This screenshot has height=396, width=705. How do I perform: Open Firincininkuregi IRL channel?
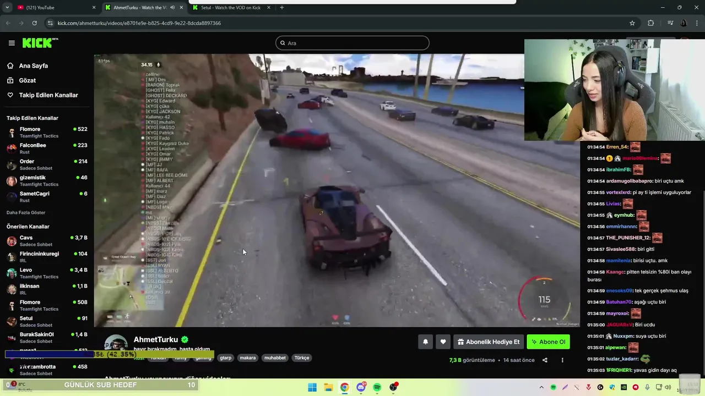pyautogui.click(x=47, y=257)
